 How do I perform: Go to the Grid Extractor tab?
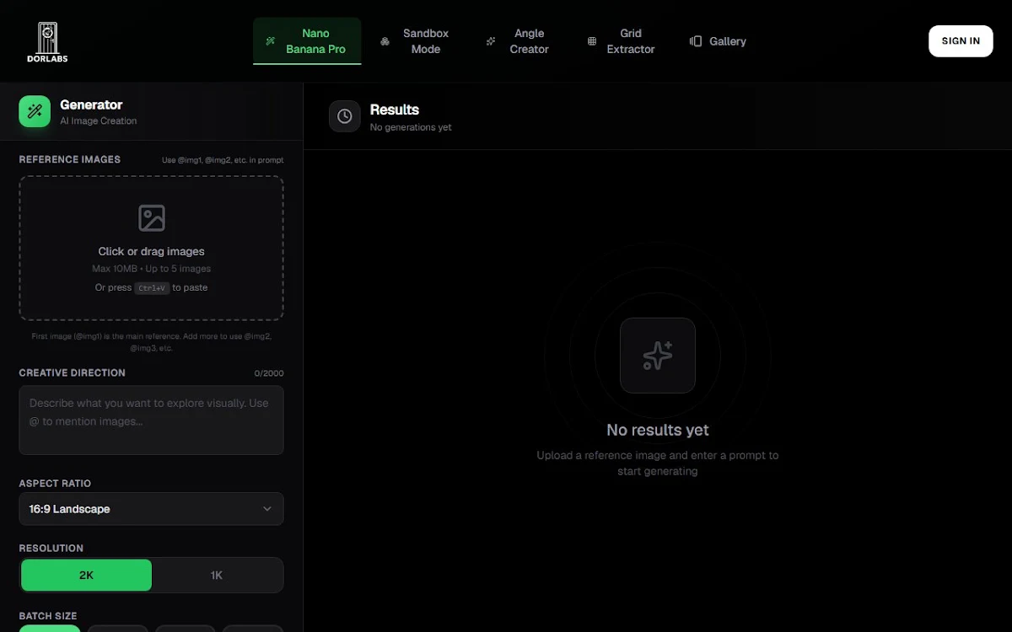click(622, 41)
